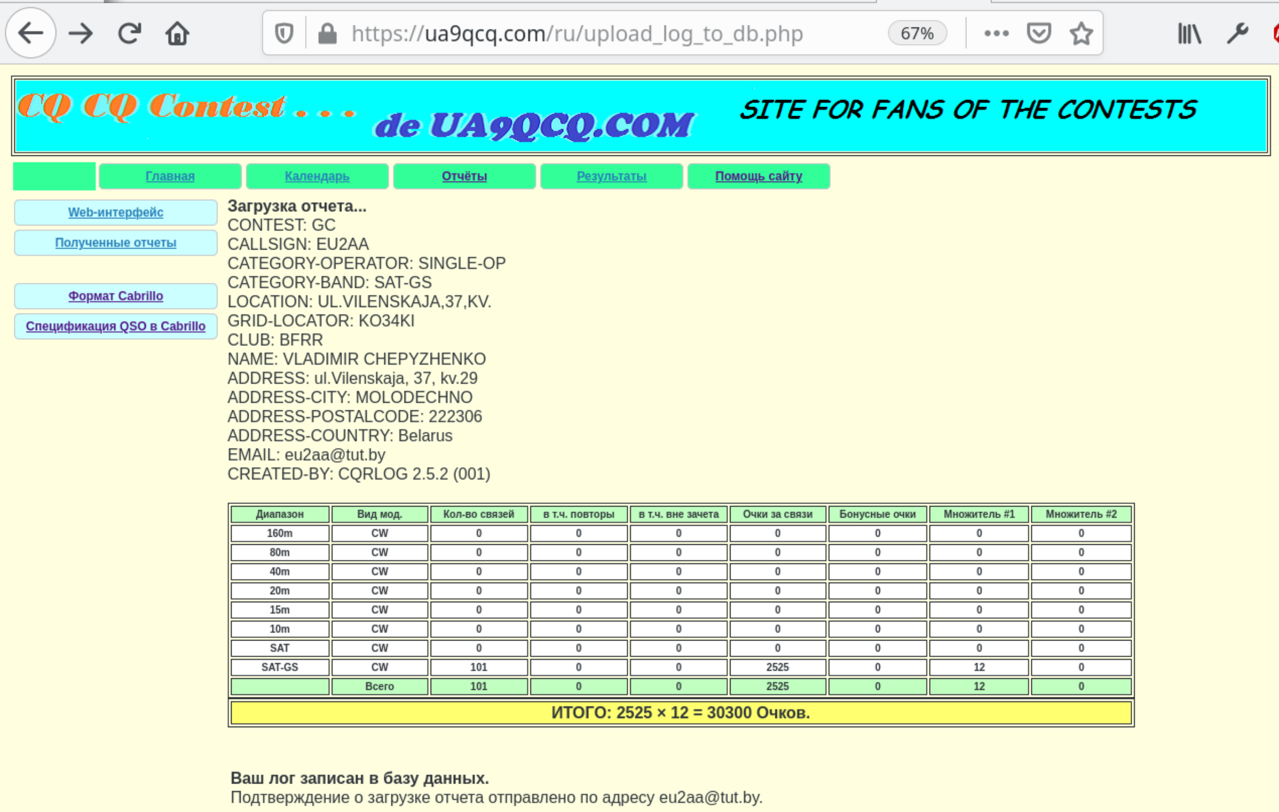This screenshot has width=1279, height=812.
Task: Click the site security padlock icon
Action: (327, 34)
